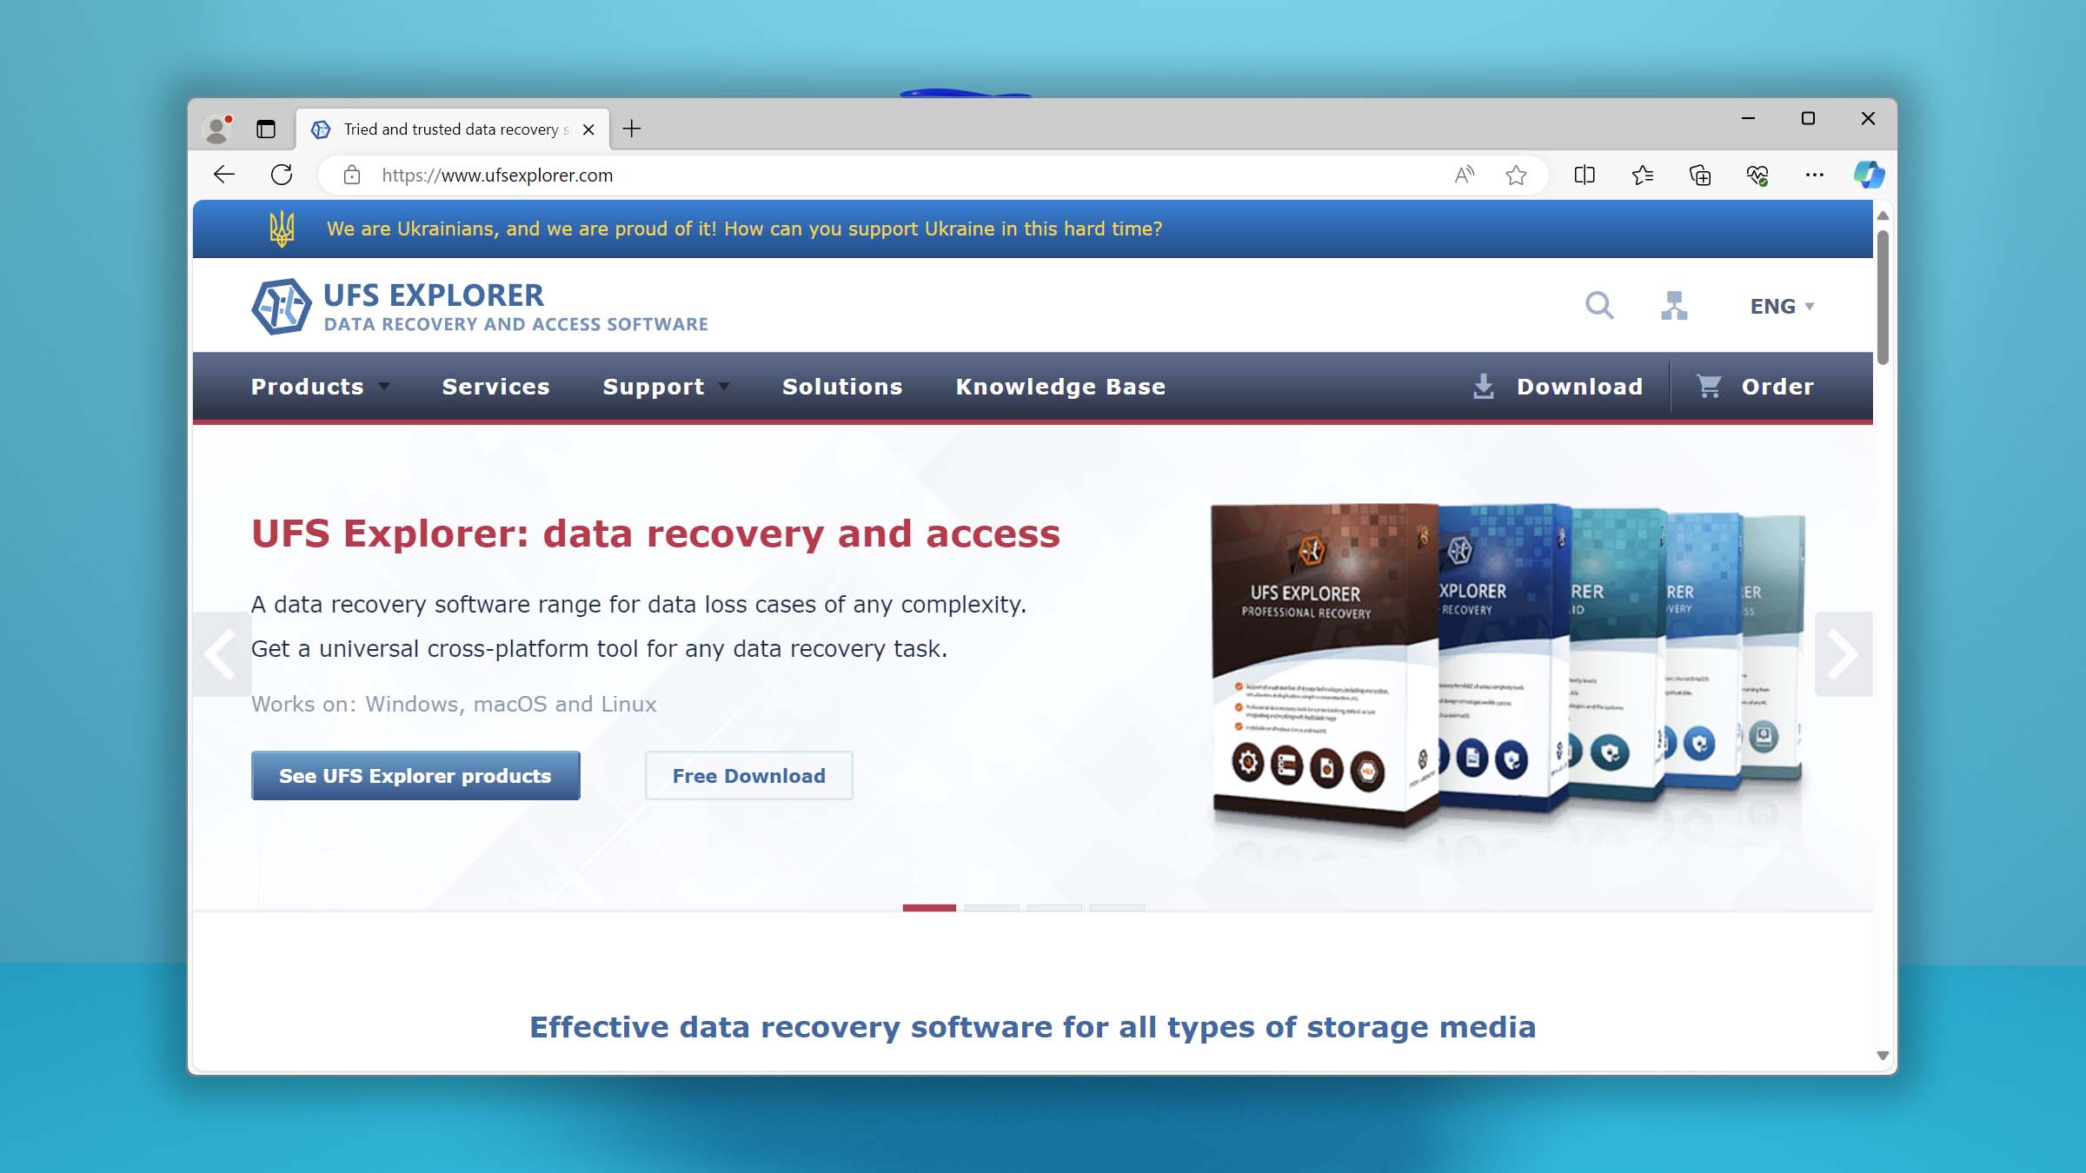The width and height of the screenshot is (2086, 1173).
Task: Go back to the previous page
Action: [x=224, y=175]
